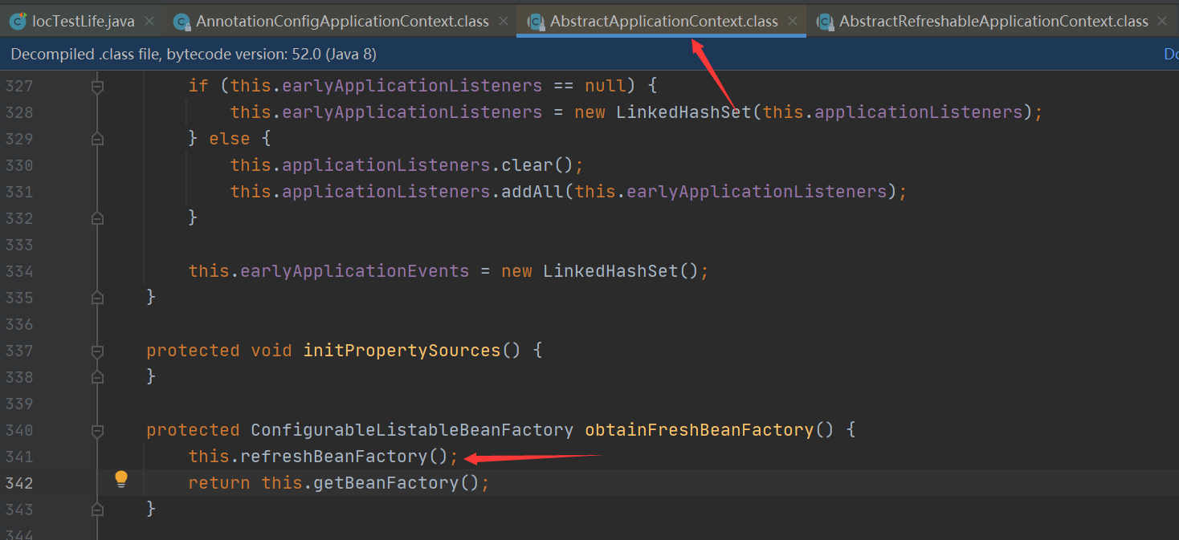Click the class file icon on AbstractApplicationContext.class tab
This screenshot has width=1179, height=540.
536,22
